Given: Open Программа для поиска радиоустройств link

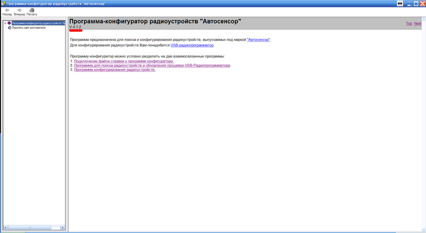Looking at the screenshot, I should [x=152, y=66].
